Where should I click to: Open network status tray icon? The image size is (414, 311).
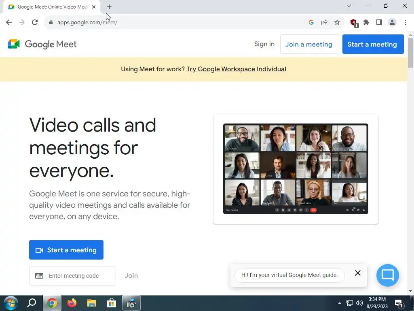click(350, 303)
